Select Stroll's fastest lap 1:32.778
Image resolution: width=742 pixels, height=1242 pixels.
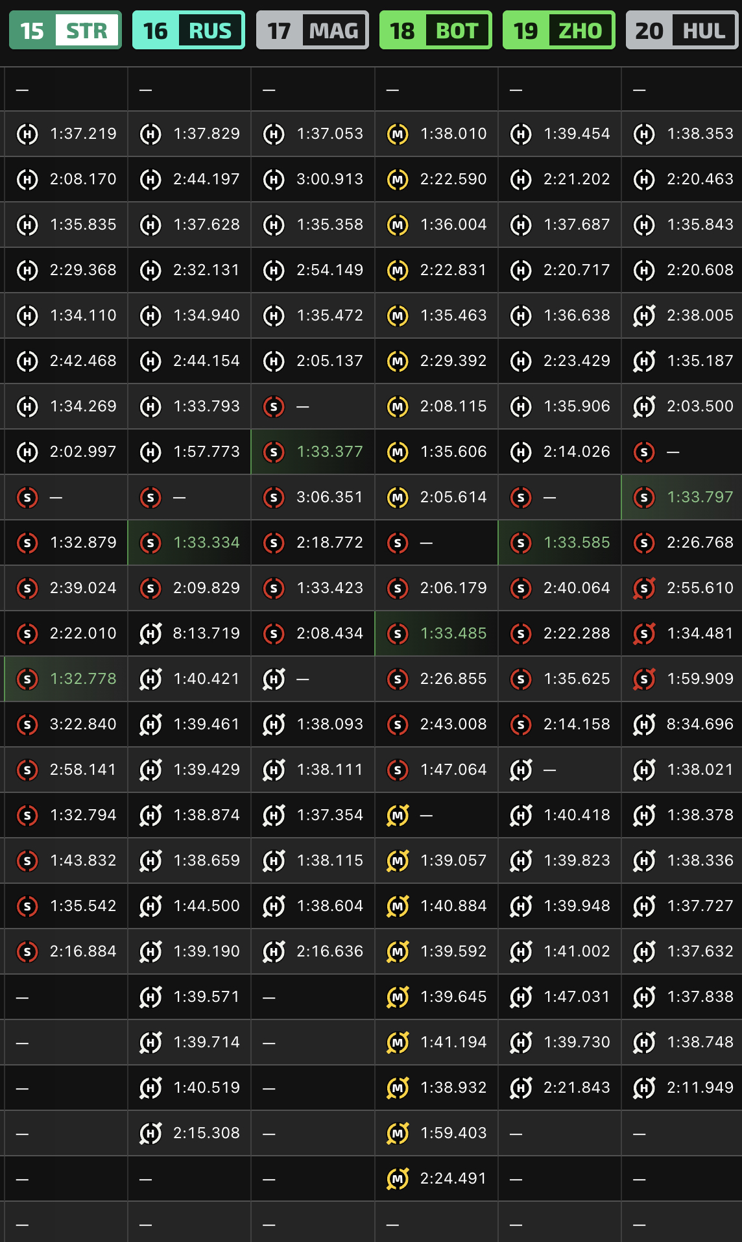pyautogui.click(x=83, y=679)
